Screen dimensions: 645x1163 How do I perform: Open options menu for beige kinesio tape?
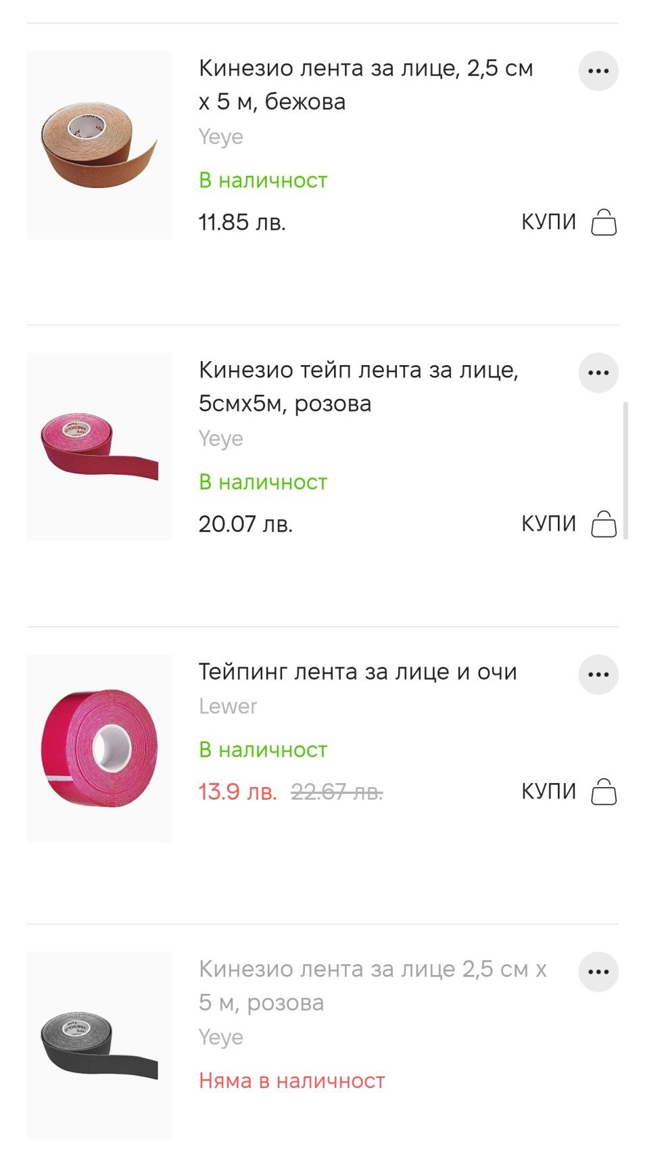point(598,71)
